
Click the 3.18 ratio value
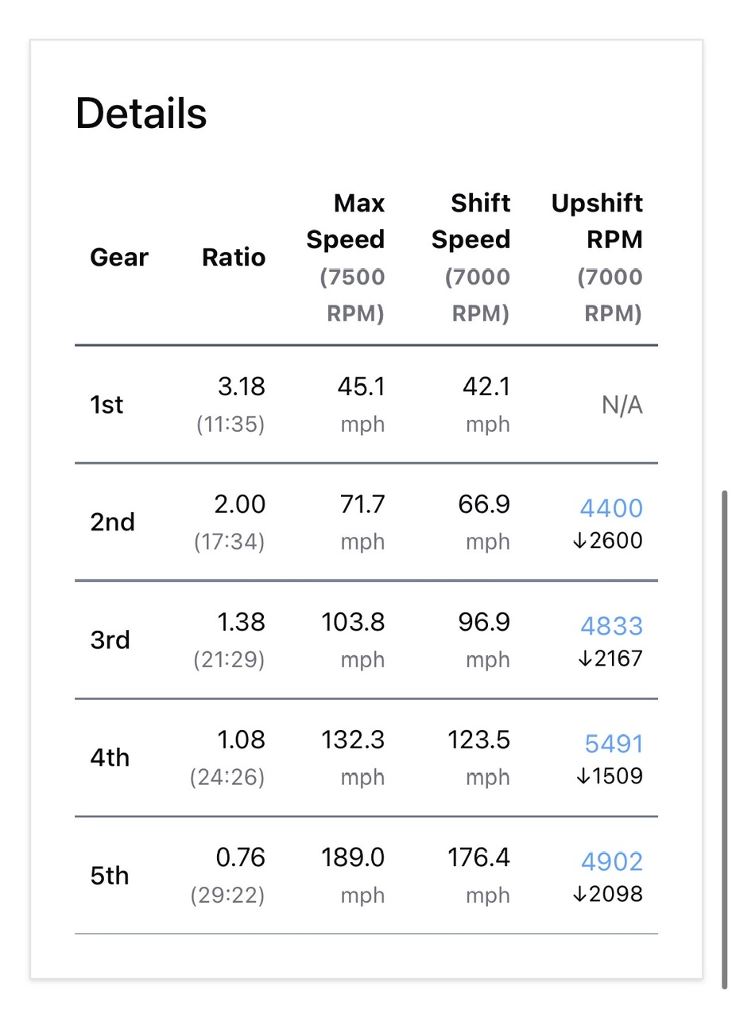pyautogui.click(x=241, y=387)
